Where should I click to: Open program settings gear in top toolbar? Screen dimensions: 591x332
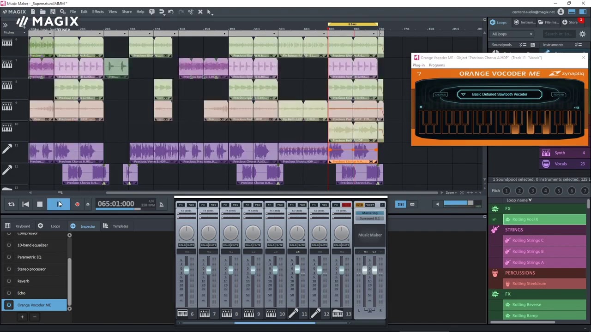pos(63,12)
